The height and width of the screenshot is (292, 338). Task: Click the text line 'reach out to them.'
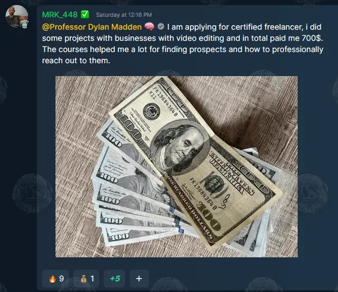click(76, 60)
